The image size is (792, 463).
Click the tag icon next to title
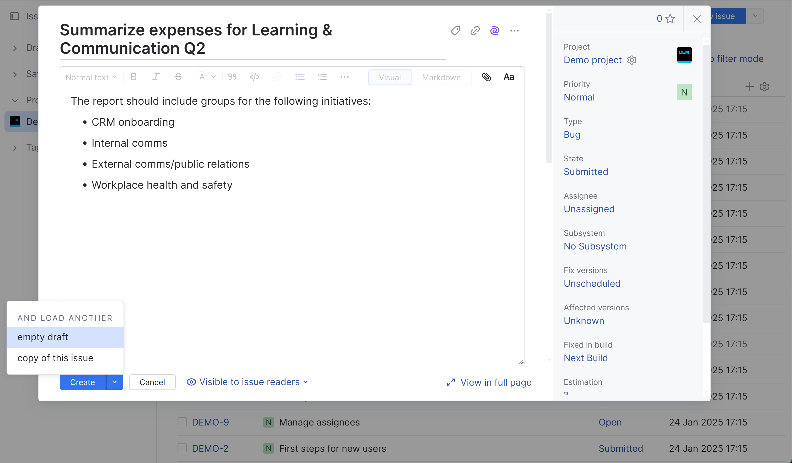pos(455,30)
